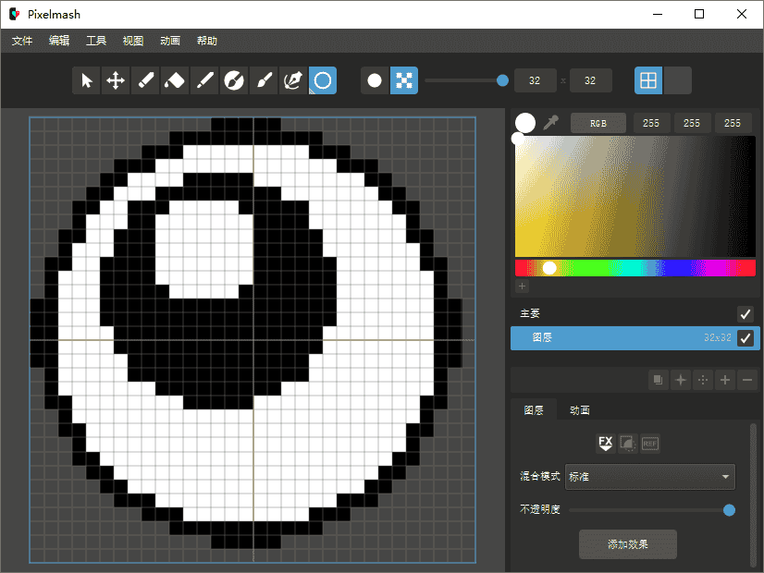Maximize the Pixelmash window

tap(699, 14)
